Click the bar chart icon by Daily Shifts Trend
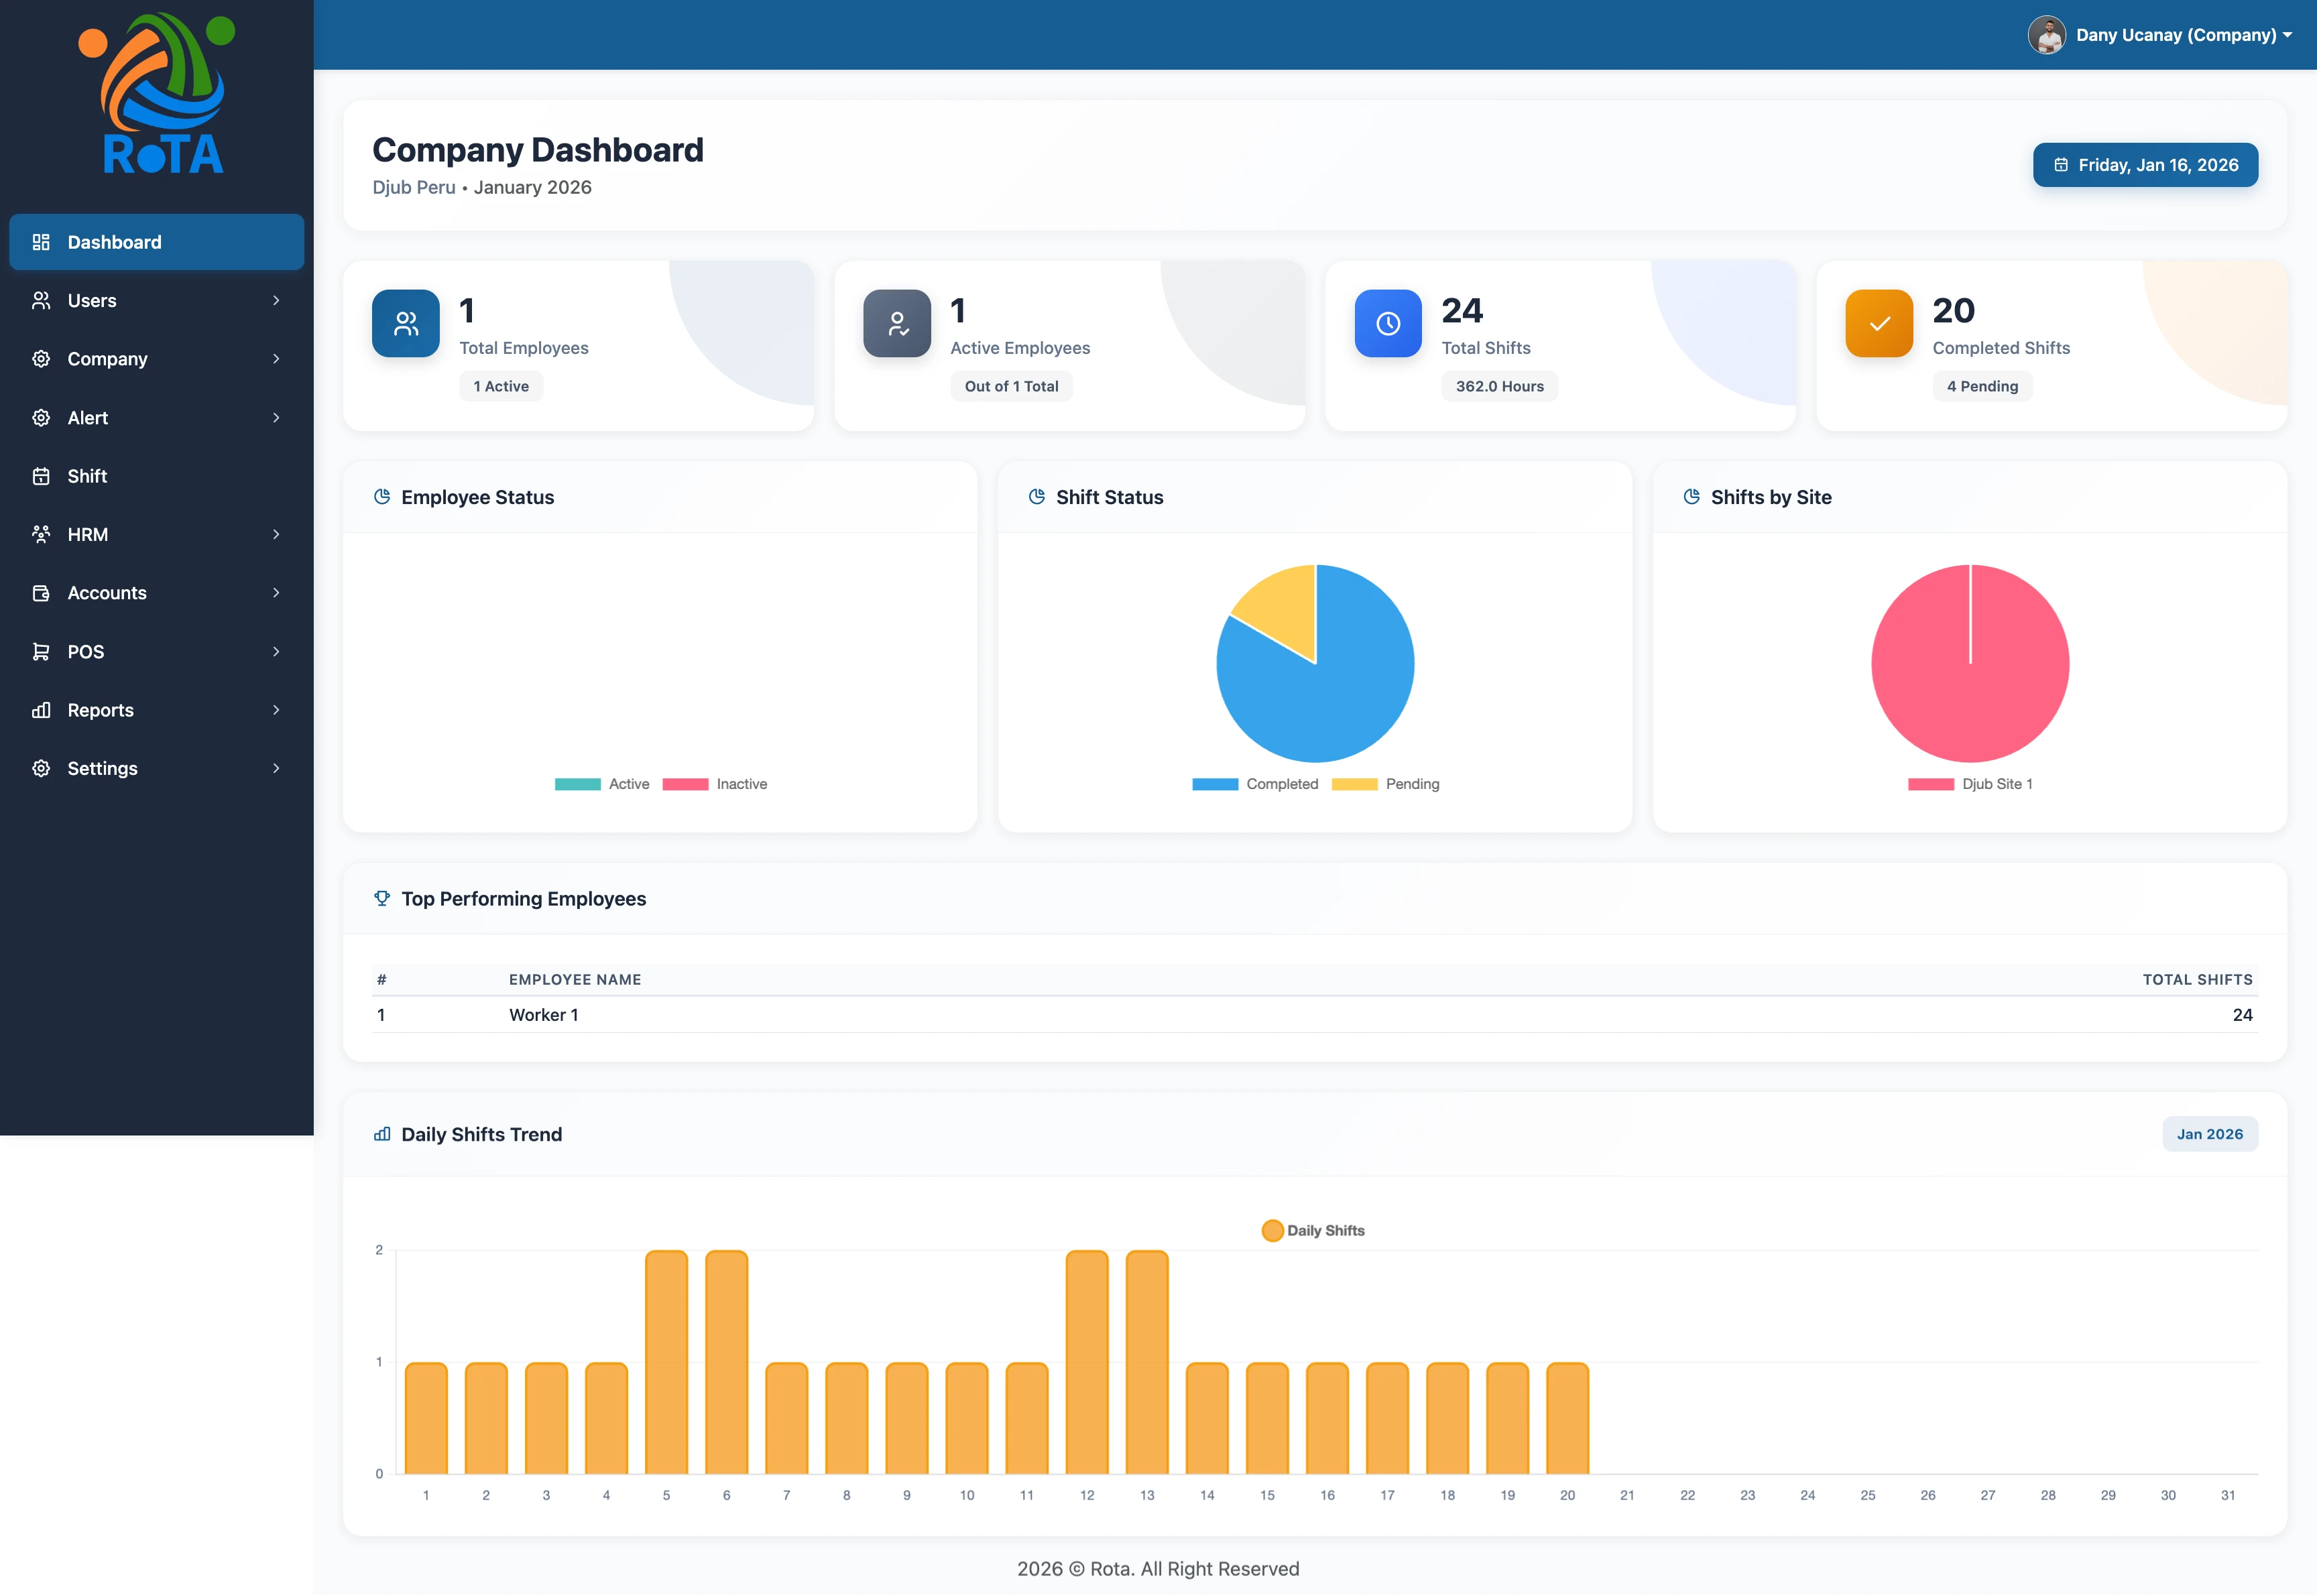The height and width of the screenshot is (1596, 2317). [x=381, y=1134]
